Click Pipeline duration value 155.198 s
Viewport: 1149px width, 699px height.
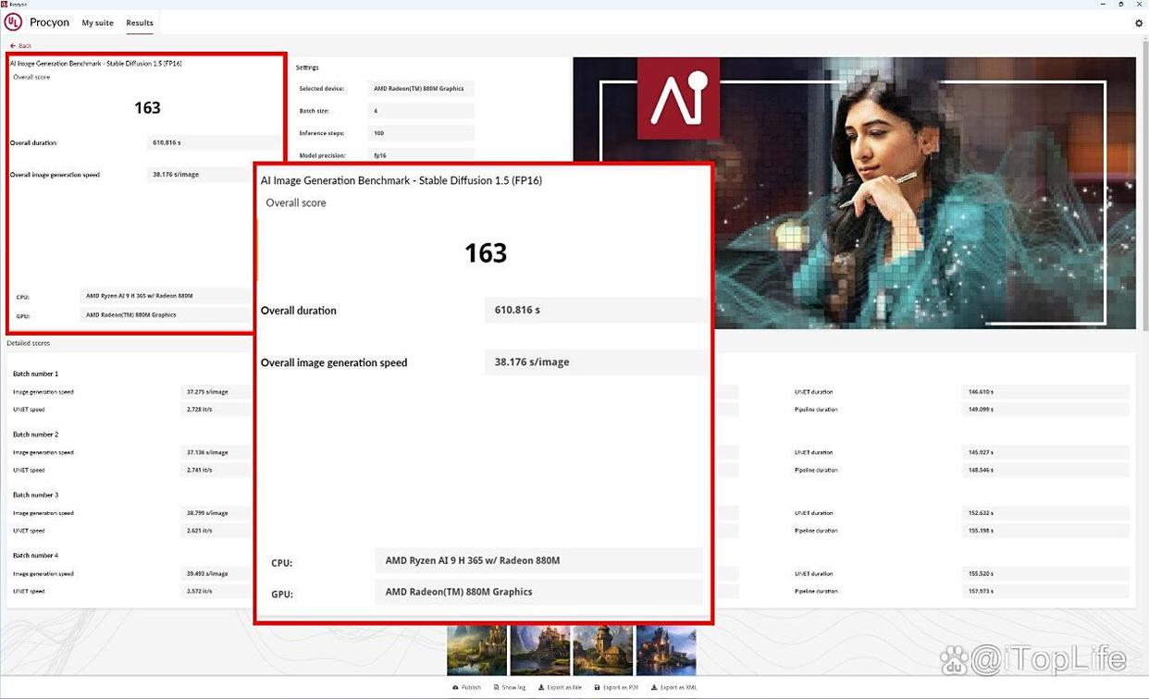click(x=1045, y=531)
